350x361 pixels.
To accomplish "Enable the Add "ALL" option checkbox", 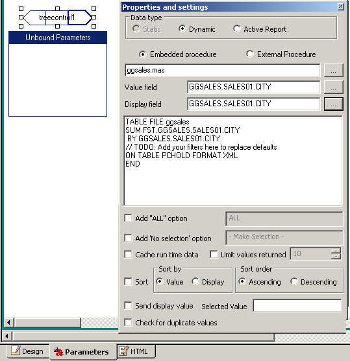I will pos(128,218).
